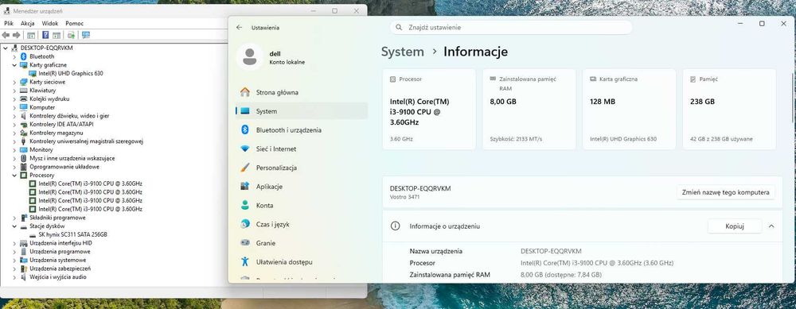Click the Forward arrow in Device Manager toolbar
The image size is (796, 309).
point(16,35)
